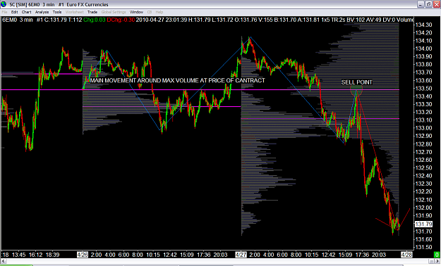Click the 131.50 price scale label
This screenshot has width=441, height=266.
click(423, 247)
